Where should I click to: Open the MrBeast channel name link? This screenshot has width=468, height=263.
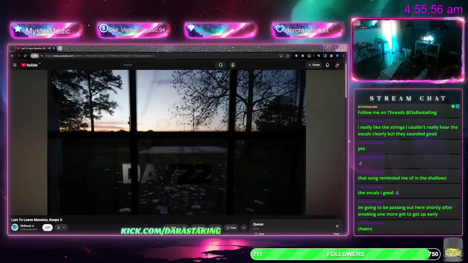26,226
